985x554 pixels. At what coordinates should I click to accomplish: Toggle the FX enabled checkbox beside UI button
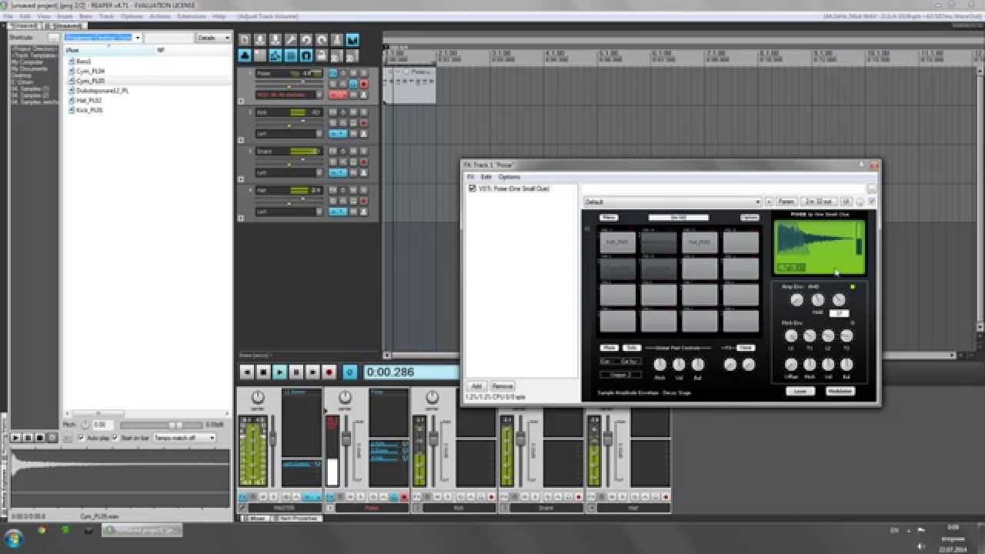coord(872,202)
